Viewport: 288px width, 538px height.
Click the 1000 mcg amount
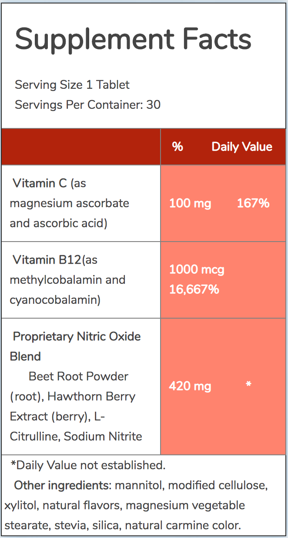(x=197, y=270)
